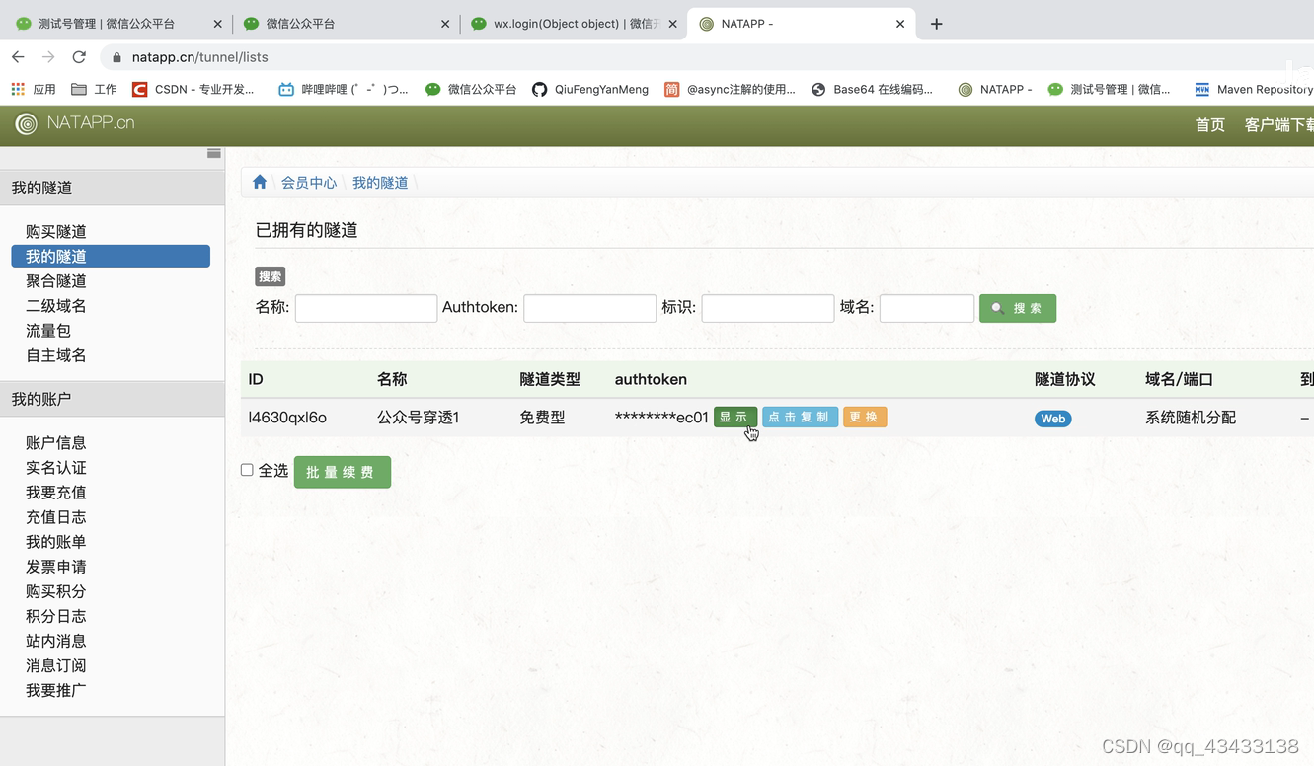This screenshot has width=1314, height=766.
Task: Focus the 标识 search field
Action: coord(768,308)
